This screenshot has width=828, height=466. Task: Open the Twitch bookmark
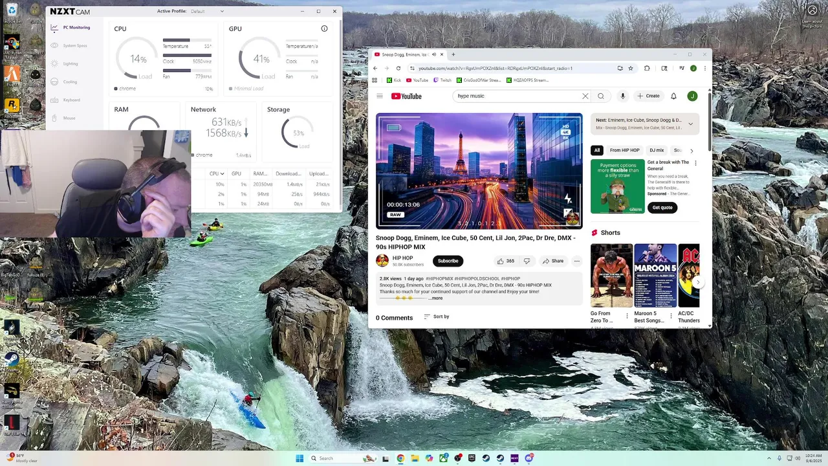[x=442, y=80]
